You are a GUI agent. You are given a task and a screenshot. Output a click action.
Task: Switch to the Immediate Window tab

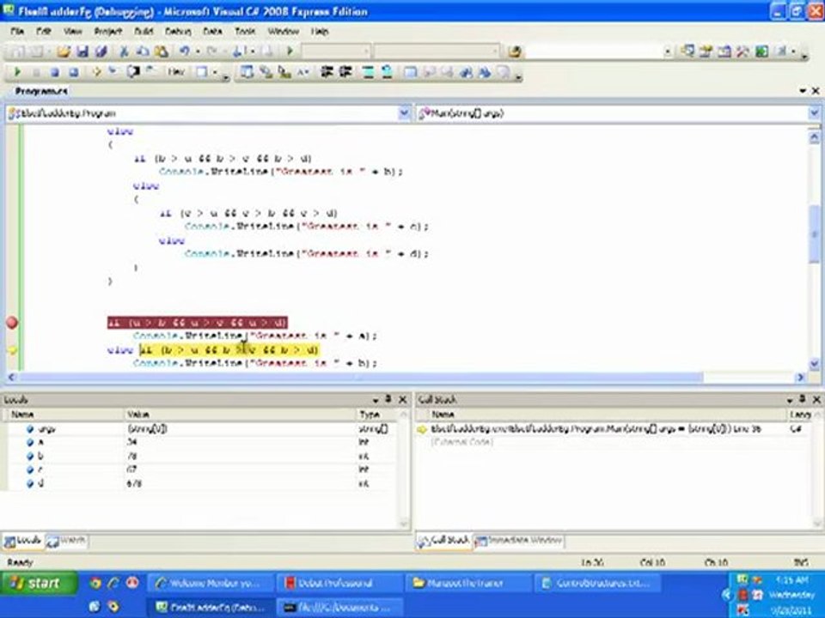coord(519,541)
